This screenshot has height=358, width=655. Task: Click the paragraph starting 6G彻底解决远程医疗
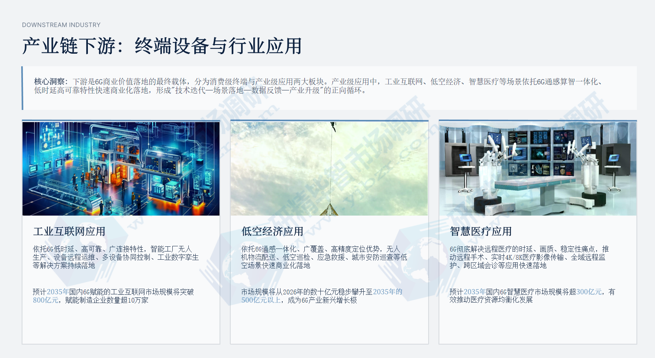tap(529, 257)
